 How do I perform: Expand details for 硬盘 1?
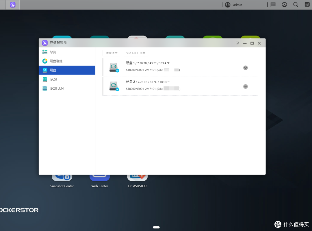point(246,68)
